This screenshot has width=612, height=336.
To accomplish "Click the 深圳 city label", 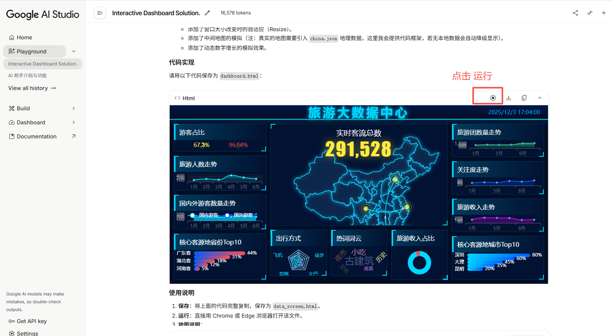I will pos(459,255).
